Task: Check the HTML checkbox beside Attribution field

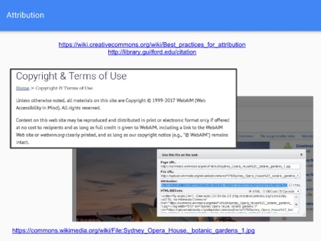Action: point(290,185)
